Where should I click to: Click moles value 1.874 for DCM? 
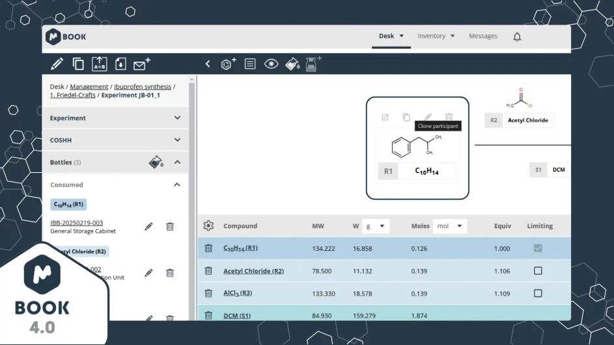pyautogui.click(x=419, y=316)
